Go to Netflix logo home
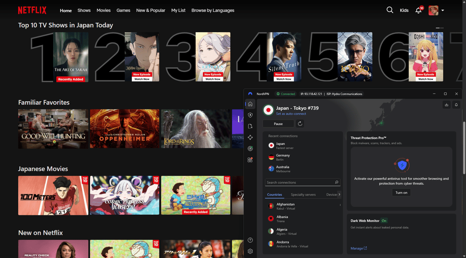Image resolution: width=466 pixels, height=258 pixels. pos(32,10)
